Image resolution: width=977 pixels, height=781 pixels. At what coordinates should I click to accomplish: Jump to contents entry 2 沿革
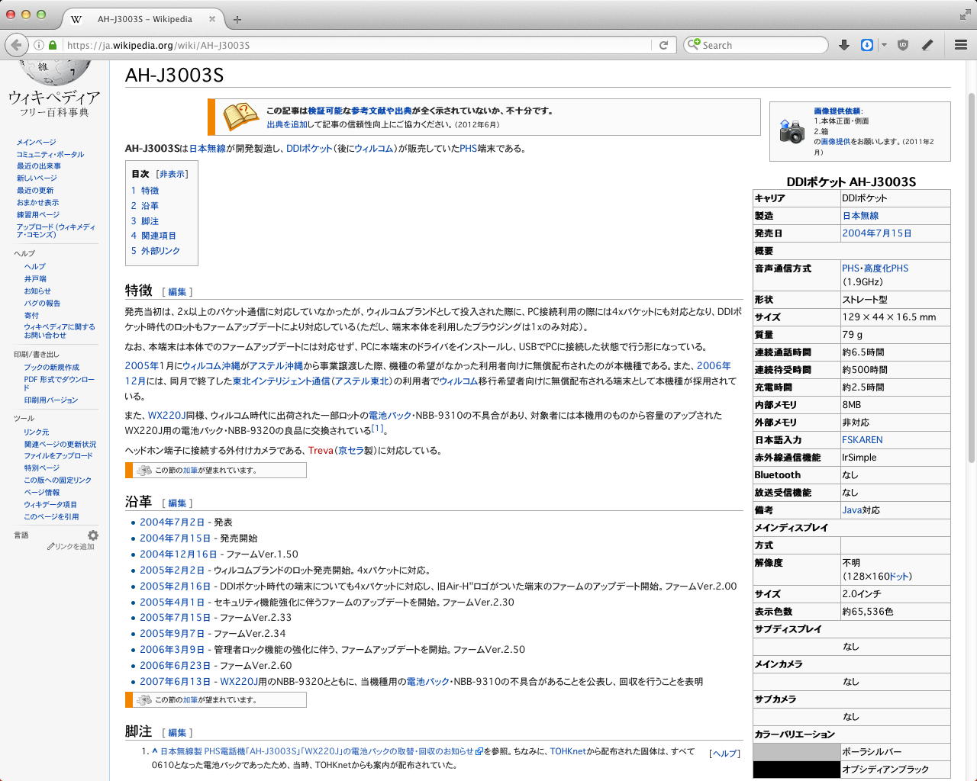[x=145, y=206]
